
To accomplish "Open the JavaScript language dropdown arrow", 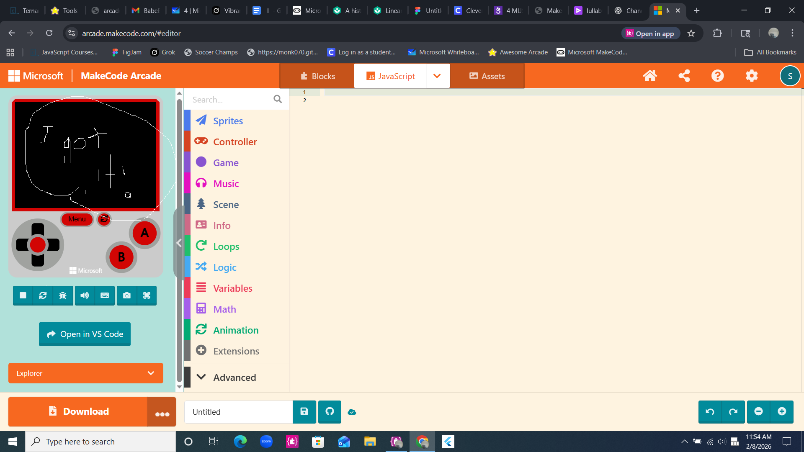I will [437, 76].
